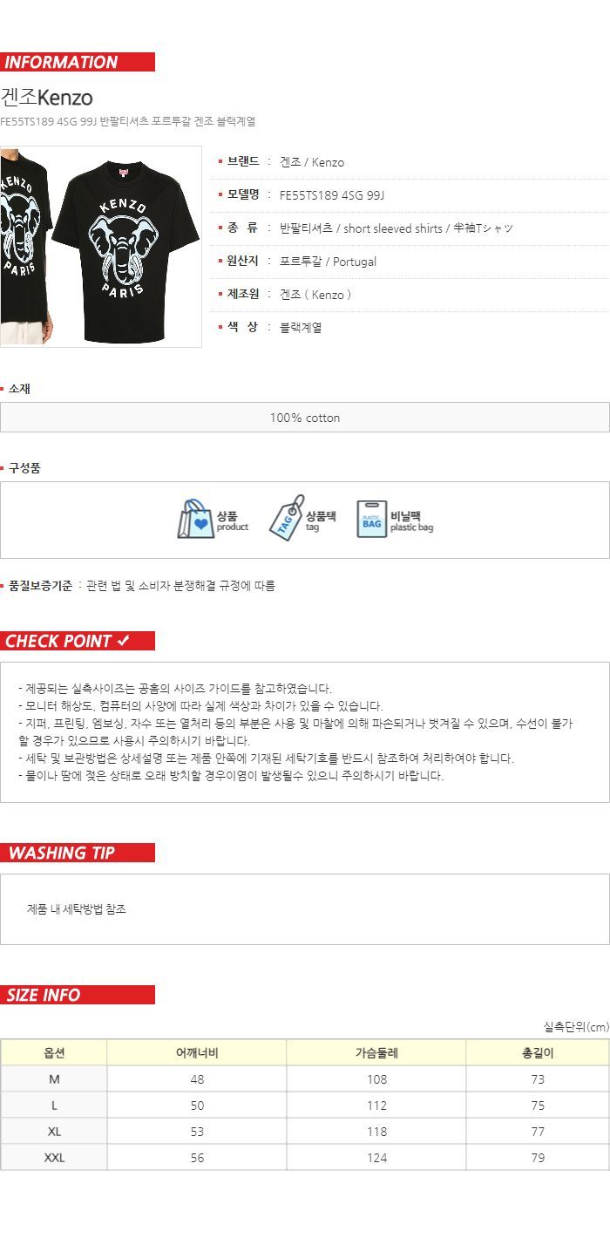
Task: Select the 겐조Kenzo brand title
Action: click(x=46, y=97)
